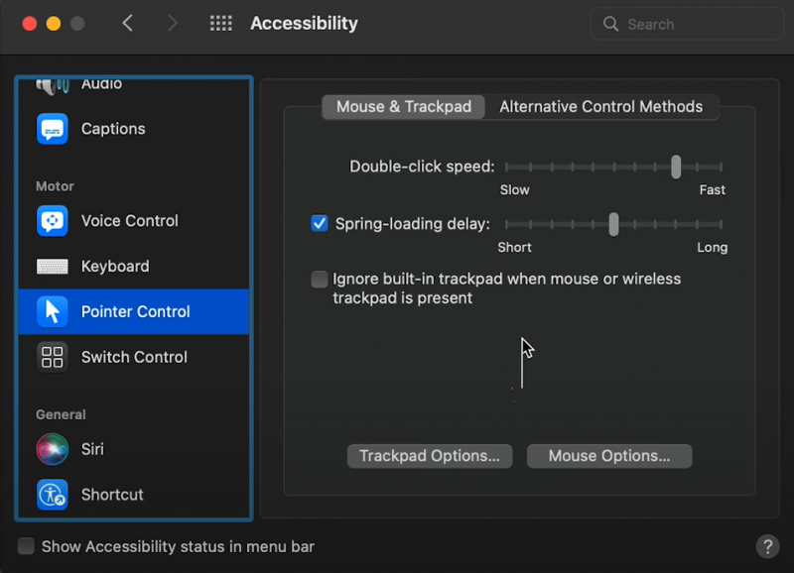Enable Ignore built-in trackpad checkbox
Image resolution: width=794 pixels, height=573 pixels.
tap(320, 279)
